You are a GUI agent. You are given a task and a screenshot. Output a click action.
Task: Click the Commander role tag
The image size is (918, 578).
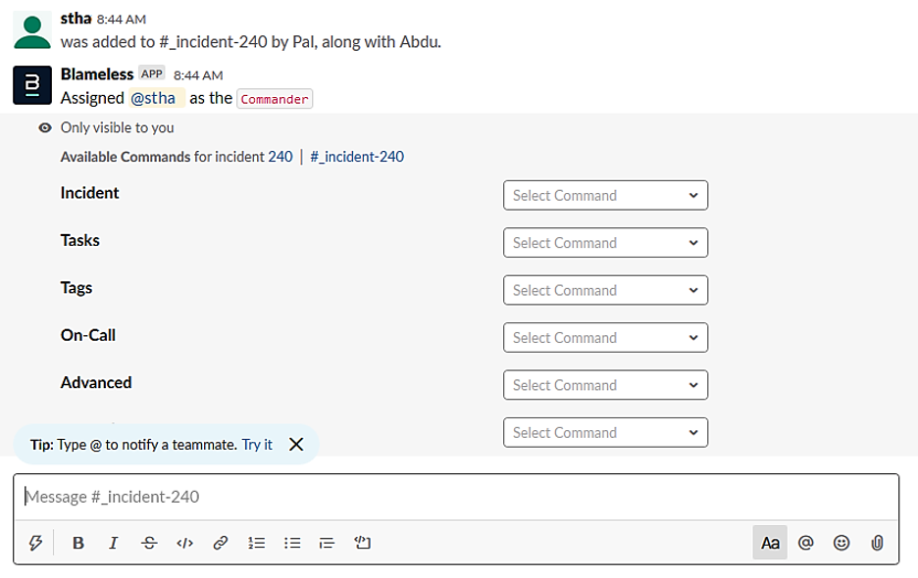point(275,99)
